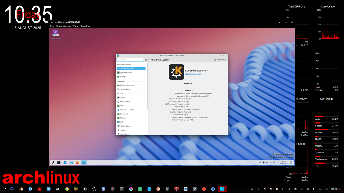Select Sensors in sidebar
The height and width of the screenshot is (193, 344).
click(131, 130)
